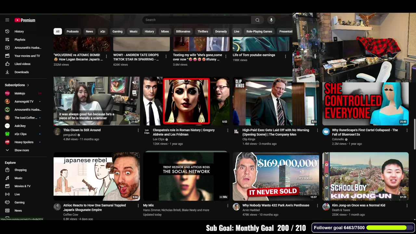This screenshot has height=234, width=416.
Task: Go to YouTube Premium home logo
Action: point(25,20)
